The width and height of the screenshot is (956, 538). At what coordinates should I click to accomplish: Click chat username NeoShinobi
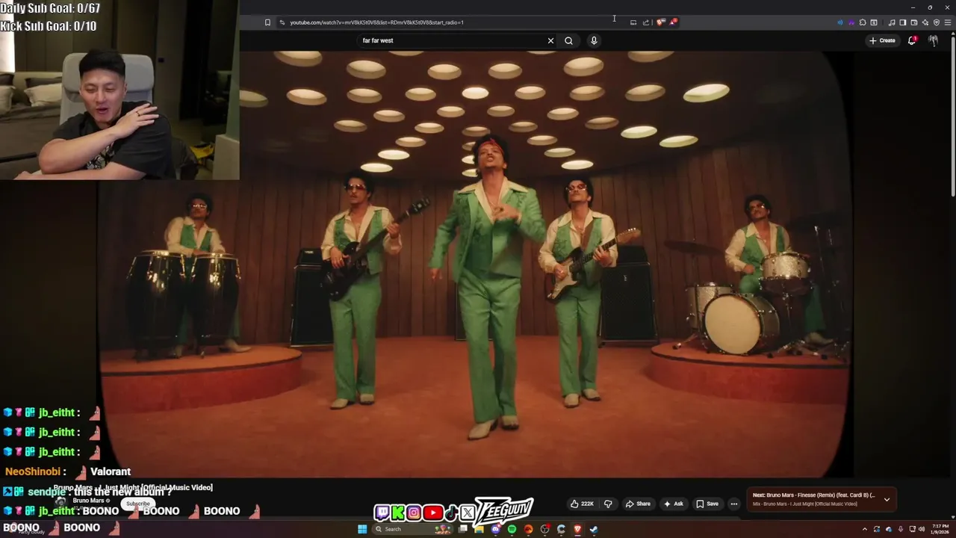click(x=31, y=471)
